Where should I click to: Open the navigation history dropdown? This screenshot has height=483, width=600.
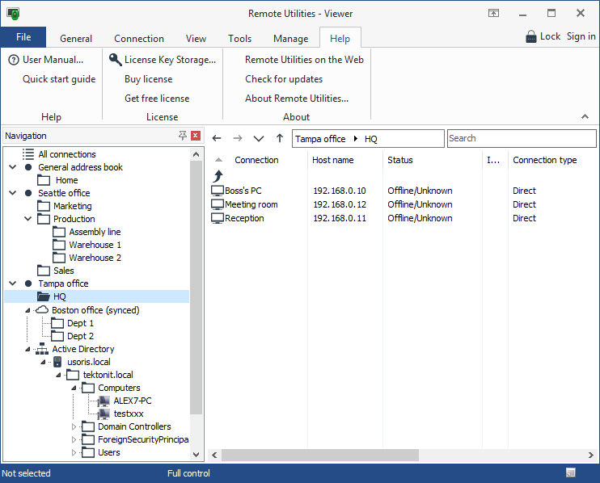tap(259, 139)
